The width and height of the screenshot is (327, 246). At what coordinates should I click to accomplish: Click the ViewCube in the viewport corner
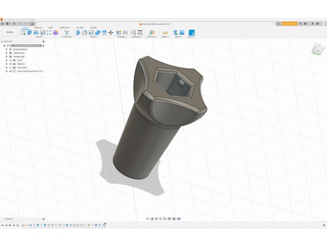(x=317, y=50)
